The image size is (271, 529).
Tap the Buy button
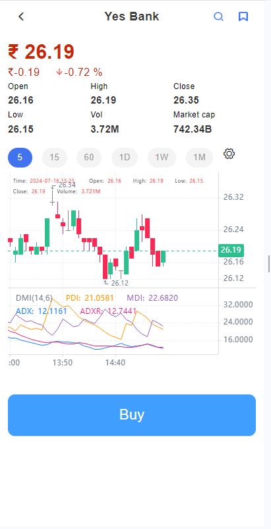pyautogui.click(x=132, y=415)
